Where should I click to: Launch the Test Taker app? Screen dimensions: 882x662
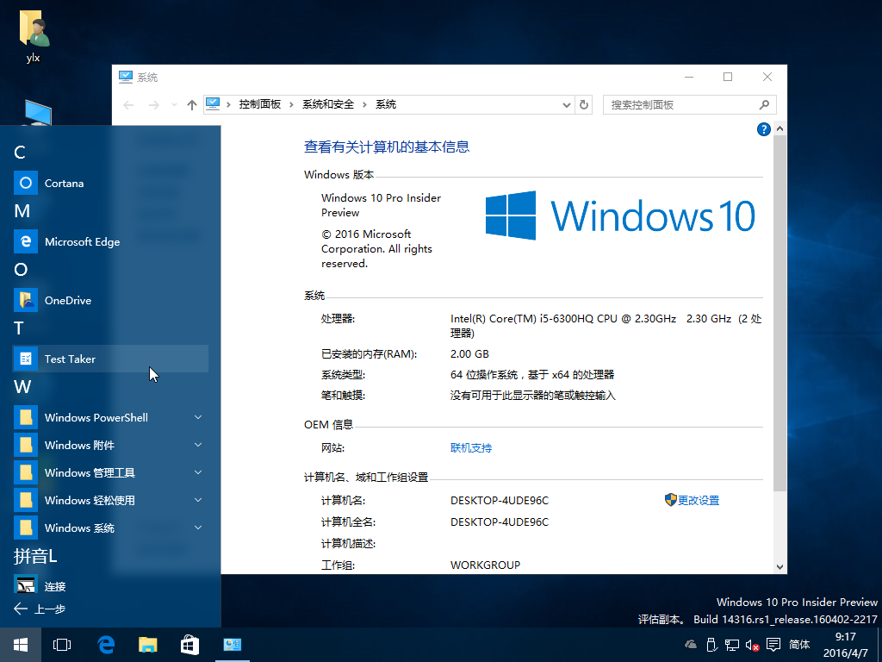(70, 359)
